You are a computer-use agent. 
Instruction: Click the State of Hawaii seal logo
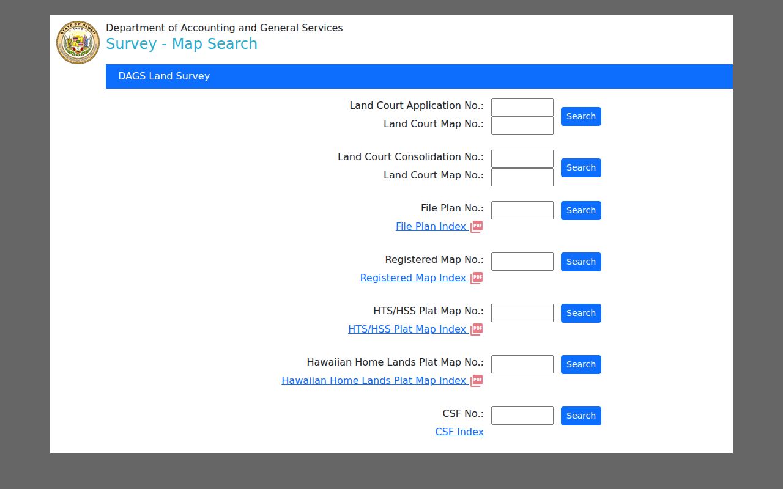(78, 42)
